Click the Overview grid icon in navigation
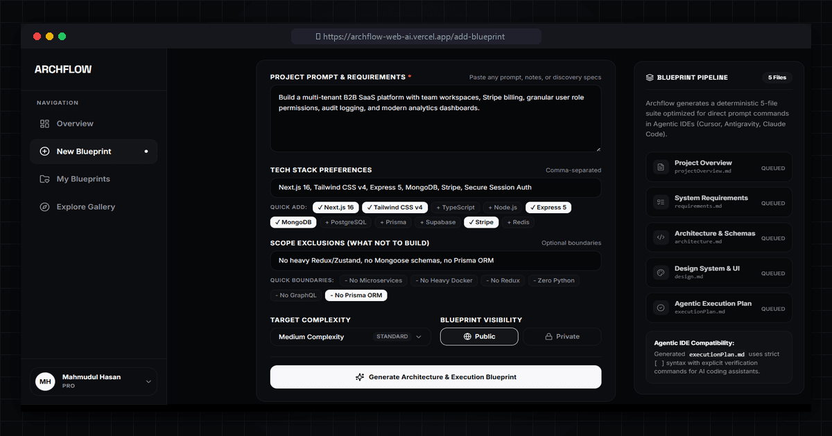 click(x=44, y=124)
